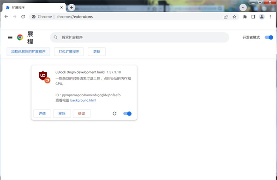
Task: Expand the tab search chevron
Action: (x=243, y=7)
